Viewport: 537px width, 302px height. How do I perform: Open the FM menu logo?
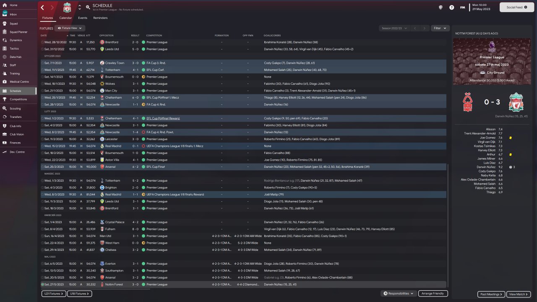tap(462, 7)
